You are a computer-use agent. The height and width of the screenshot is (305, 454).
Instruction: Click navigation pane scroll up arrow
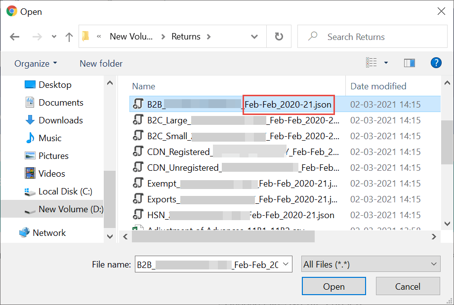click(110, 83)
